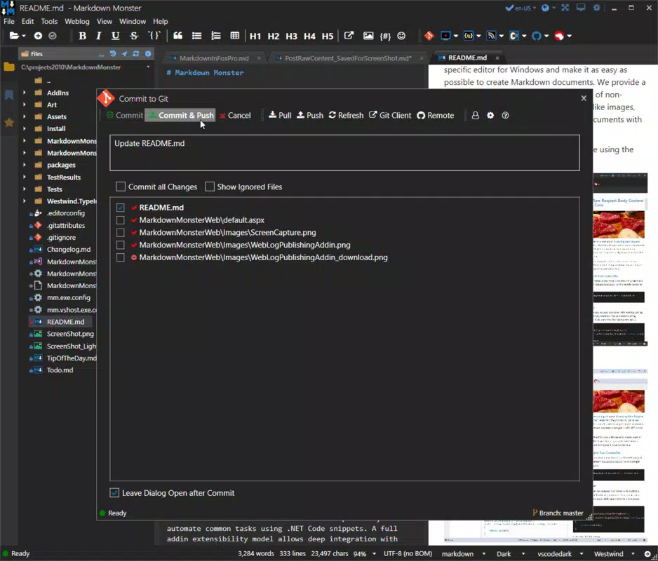Uncheck the README.md file checkbox
This screenshot has width=658, height=561.
click(121, 208)
